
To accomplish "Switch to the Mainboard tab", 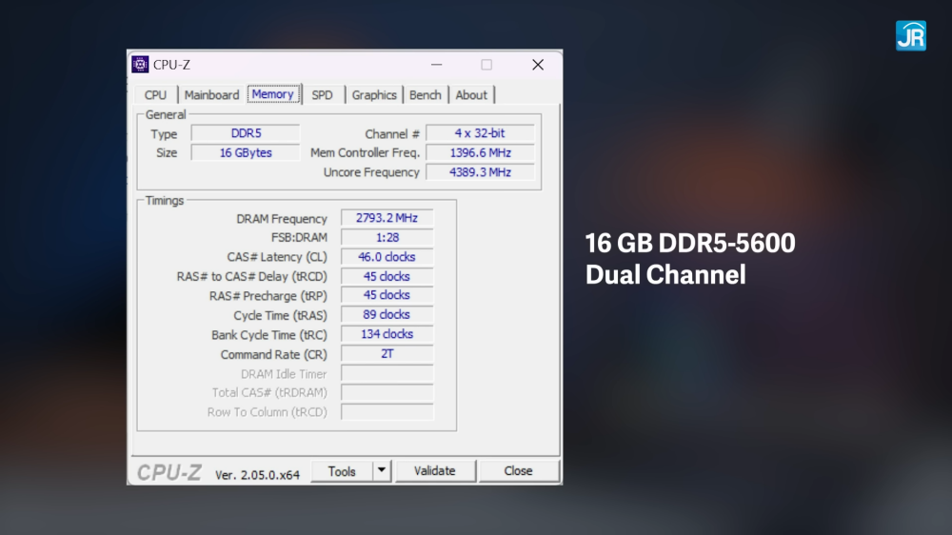I will point(212,95).
